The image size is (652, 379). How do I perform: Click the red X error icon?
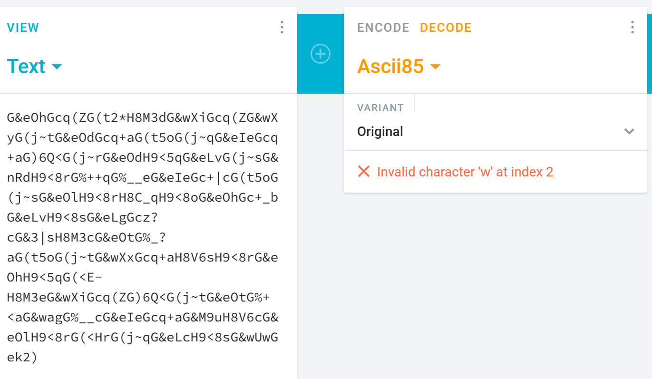(364, 172)
